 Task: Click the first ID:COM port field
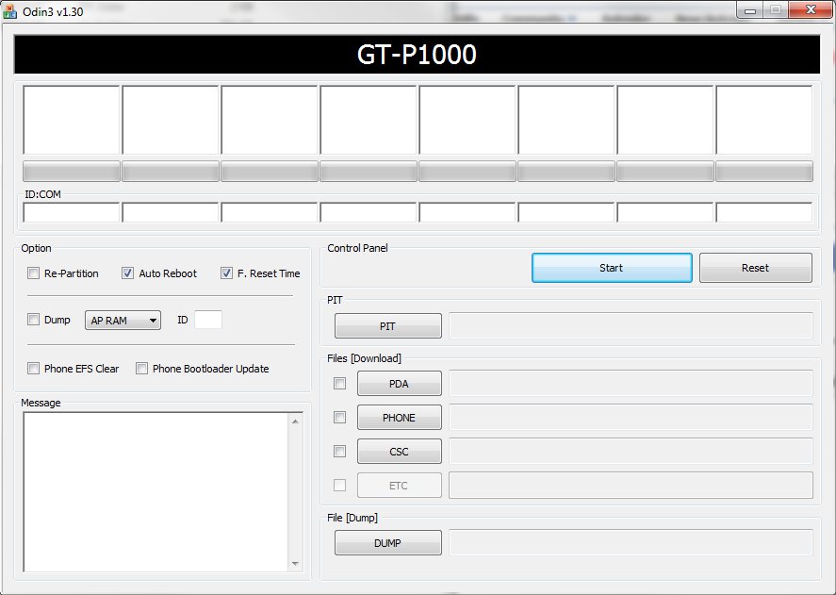[72, 212]
